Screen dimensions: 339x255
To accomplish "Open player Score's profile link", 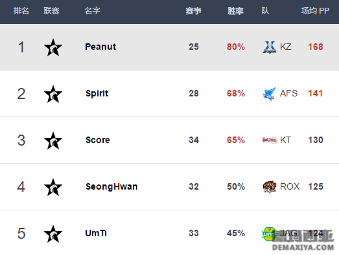I will click(98, 140).
